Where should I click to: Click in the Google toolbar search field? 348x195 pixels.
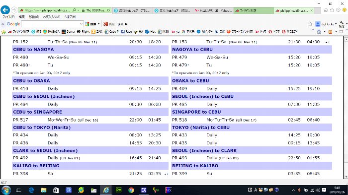[x=50, y=24]
